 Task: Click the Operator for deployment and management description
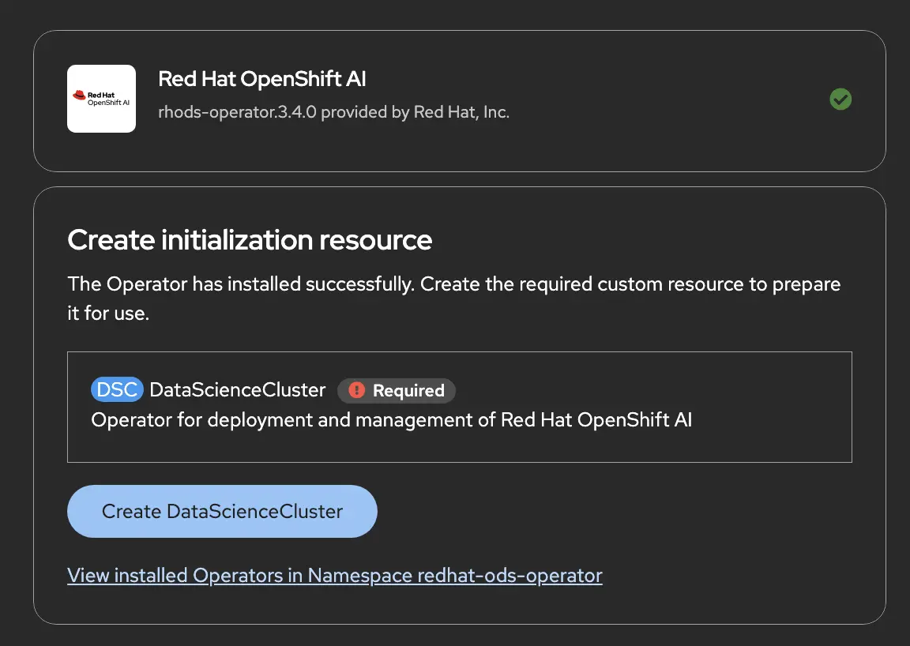click(x=392, y=419)
